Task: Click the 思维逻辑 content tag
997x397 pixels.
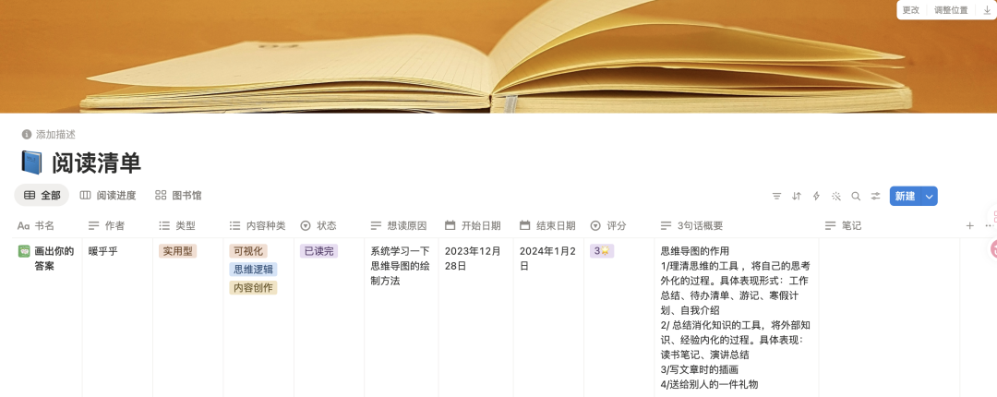Action: (253, 269)
